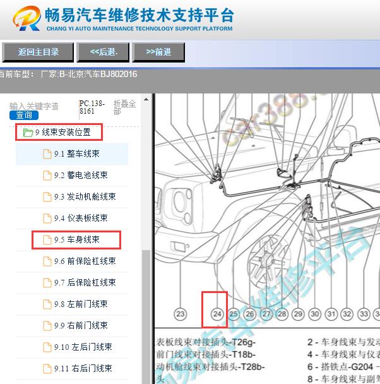
Task: Open 9.8 左前门线束
Action: [x=81, y=304]
